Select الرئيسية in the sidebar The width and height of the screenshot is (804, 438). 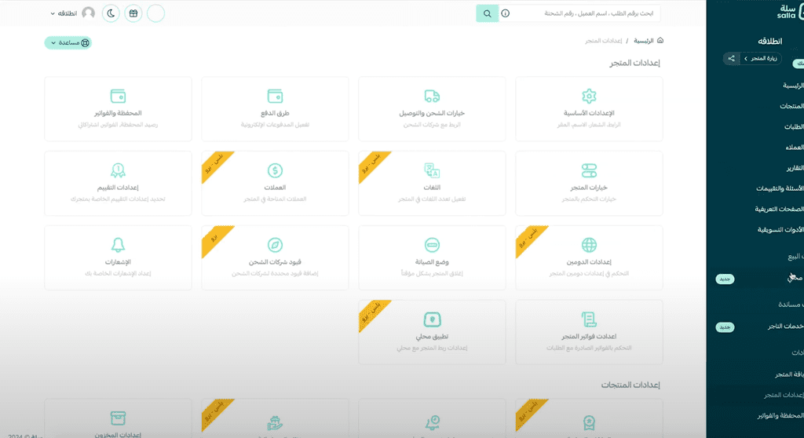click(x=793, y=86)
